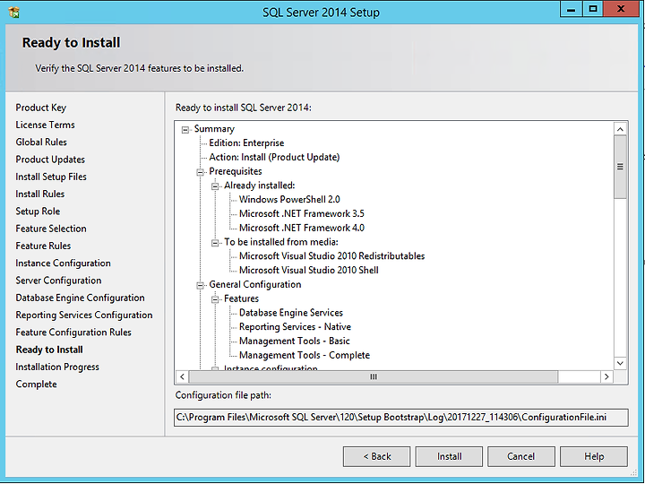Collapse the To be installed from media node
Viewport: 645px width, 484px height.
[x=215, y=243]
